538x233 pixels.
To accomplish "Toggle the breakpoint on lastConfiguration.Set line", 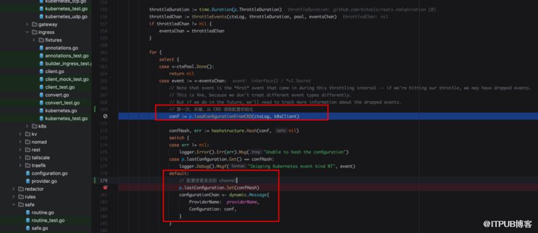I will tap(105, 188).
